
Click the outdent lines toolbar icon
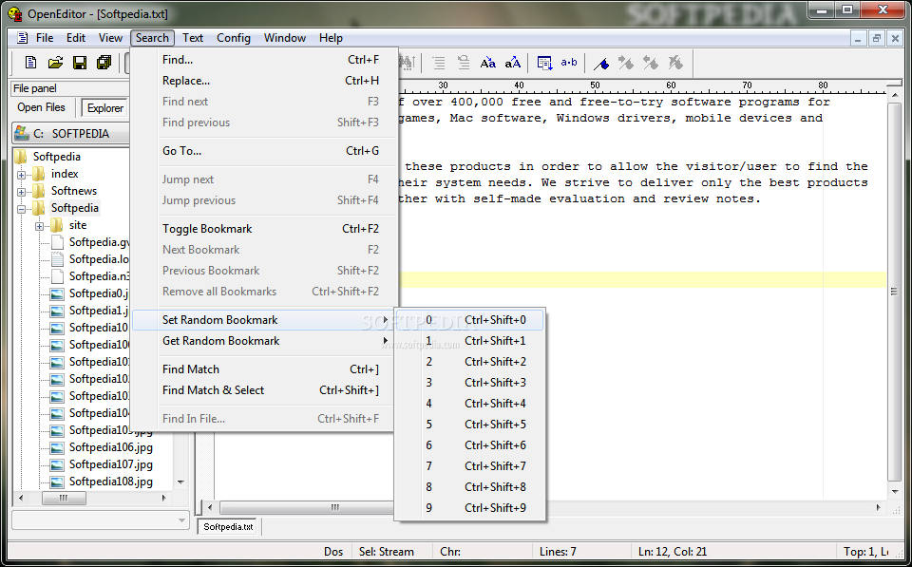[463, 63]
